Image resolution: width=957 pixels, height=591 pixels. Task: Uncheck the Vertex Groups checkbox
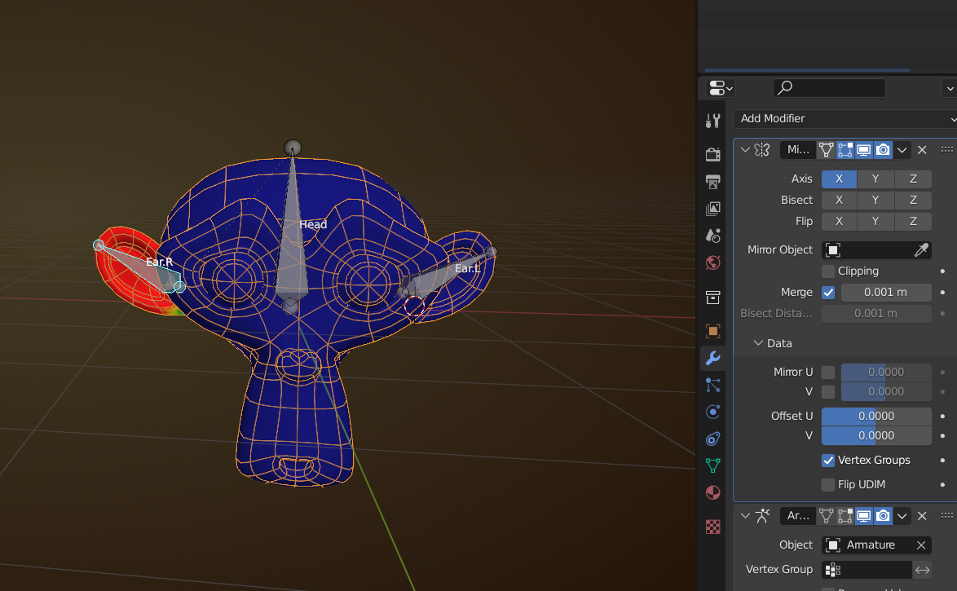pos(828,461)
